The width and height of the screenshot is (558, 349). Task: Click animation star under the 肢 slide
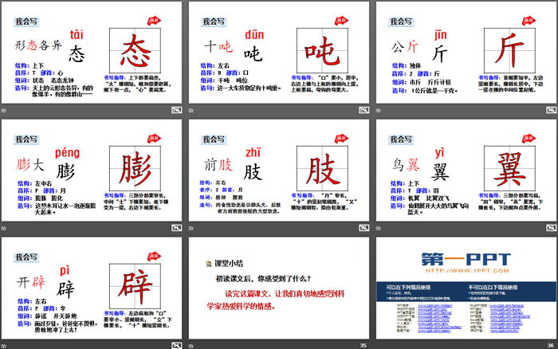(x=191, y=228)
